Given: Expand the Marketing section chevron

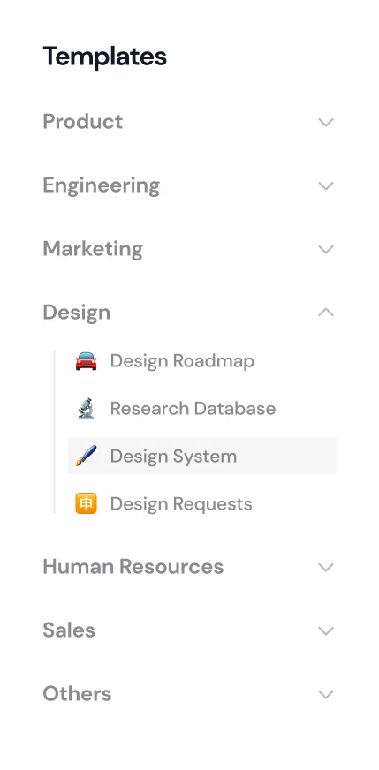Looking at the screenshot, I should [x=326, y=250].
